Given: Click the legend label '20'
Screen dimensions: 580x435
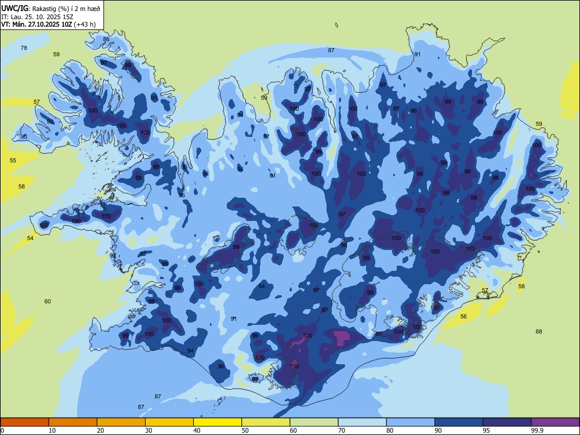Looking at the screenshot, I should 100,430.
